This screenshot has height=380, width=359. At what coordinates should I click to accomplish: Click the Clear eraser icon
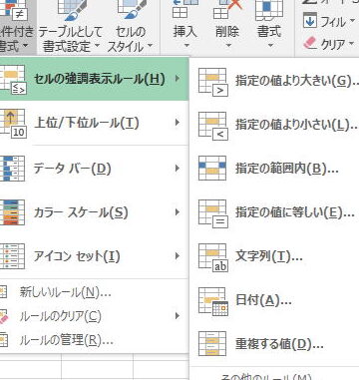[310, 44]
